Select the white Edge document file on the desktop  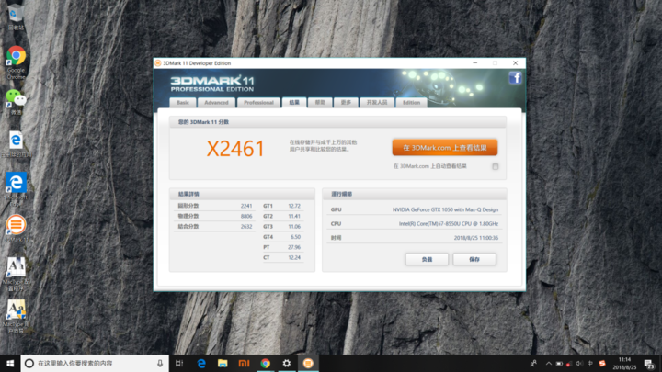[16, 144]
